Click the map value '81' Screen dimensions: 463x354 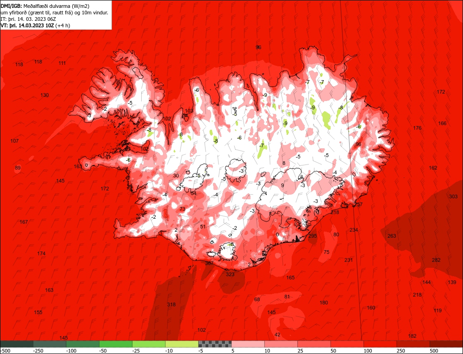(x=287, y=297)
